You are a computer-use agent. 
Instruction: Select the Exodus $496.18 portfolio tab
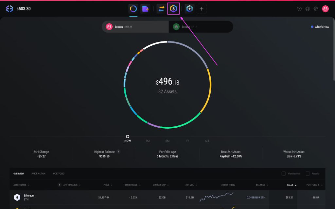point(135,27)
